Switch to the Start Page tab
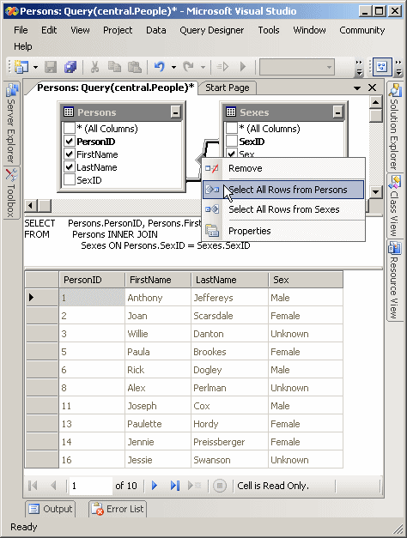 [x=227, y=88]
